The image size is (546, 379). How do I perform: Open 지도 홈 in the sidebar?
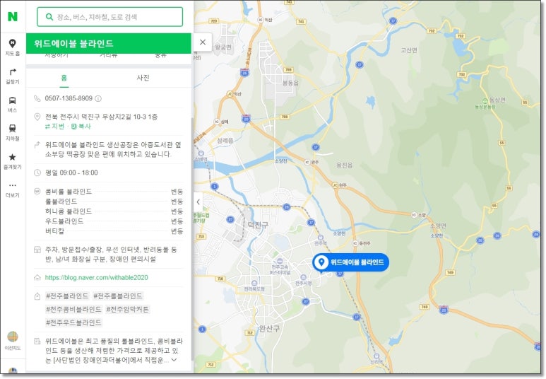click(x=13, y=47)
